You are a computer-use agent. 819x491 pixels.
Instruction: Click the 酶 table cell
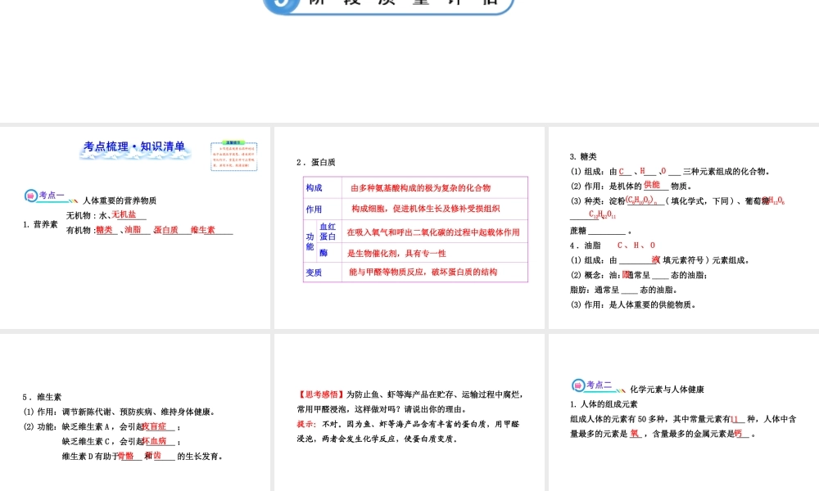[x=328, y=253]
